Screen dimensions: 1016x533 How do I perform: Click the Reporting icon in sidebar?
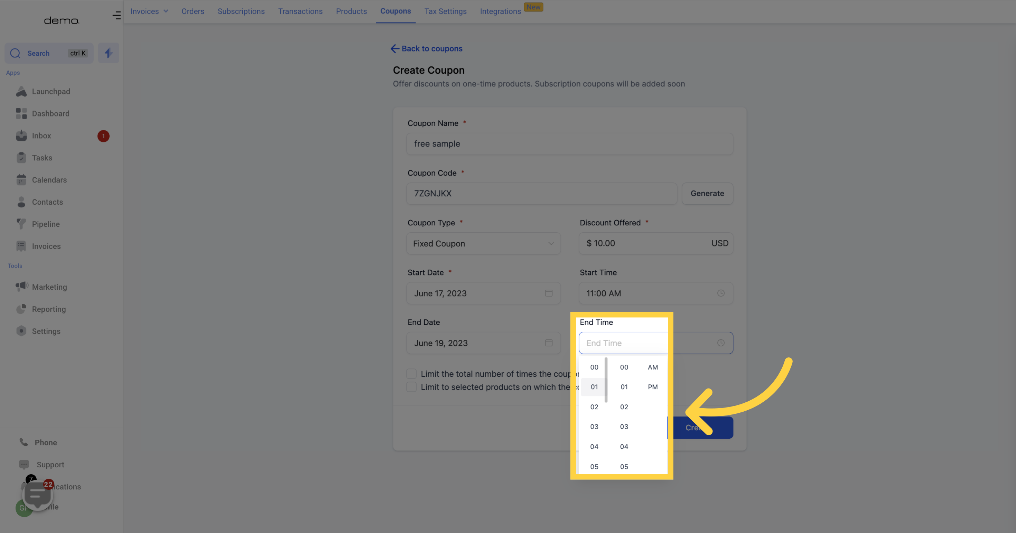[x=21, y=309]
